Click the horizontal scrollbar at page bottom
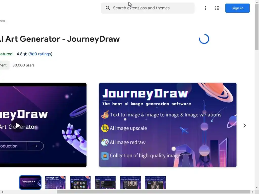 (x=154, y=192)
